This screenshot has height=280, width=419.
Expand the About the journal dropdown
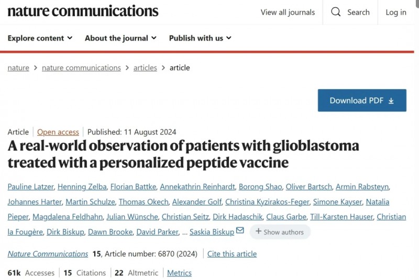coord(120,38)
